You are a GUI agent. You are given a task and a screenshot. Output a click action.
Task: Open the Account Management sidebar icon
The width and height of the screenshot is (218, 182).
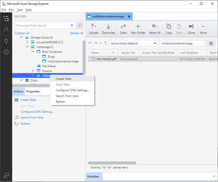6,29
